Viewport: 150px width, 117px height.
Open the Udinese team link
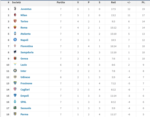pyautogui.click(x=25, y=77)
